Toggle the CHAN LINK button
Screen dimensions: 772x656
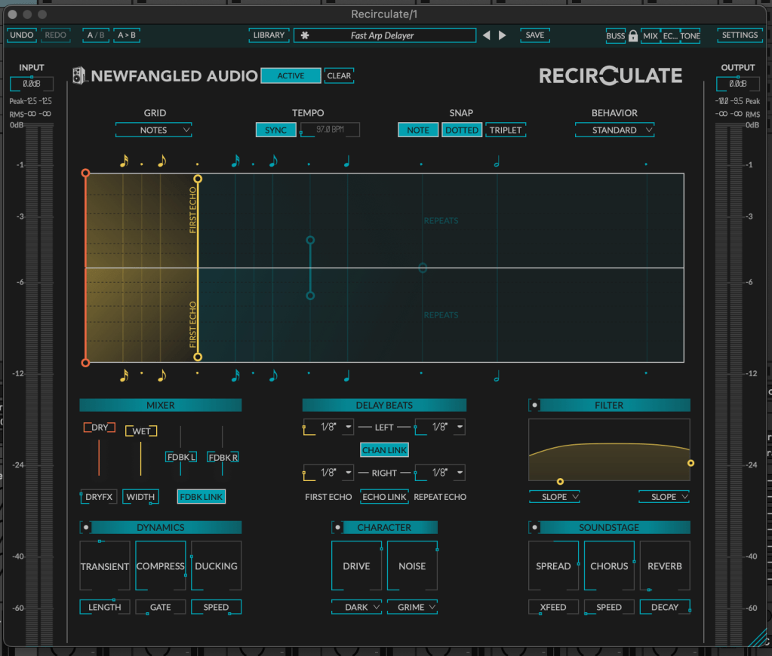tap(384, 450)
